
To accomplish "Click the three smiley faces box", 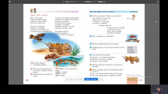I will (x=132, y=80).
